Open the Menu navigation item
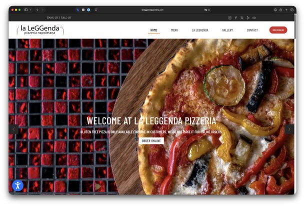Image resolution: width=305 pixels, height=206 pixels. [x=174, y=30]
